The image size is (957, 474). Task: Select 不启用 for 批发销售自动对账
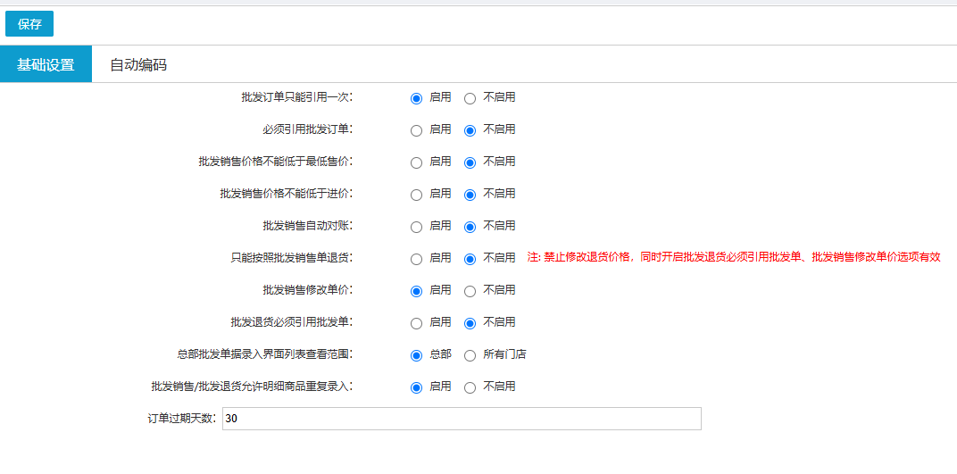470,227
